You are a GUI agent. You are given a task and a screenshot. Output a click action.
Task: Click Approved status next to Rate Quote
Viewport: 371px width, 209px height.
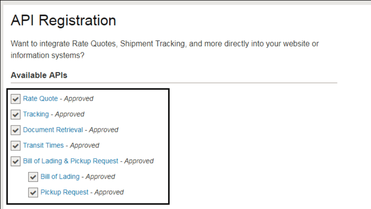coord(79,99)
